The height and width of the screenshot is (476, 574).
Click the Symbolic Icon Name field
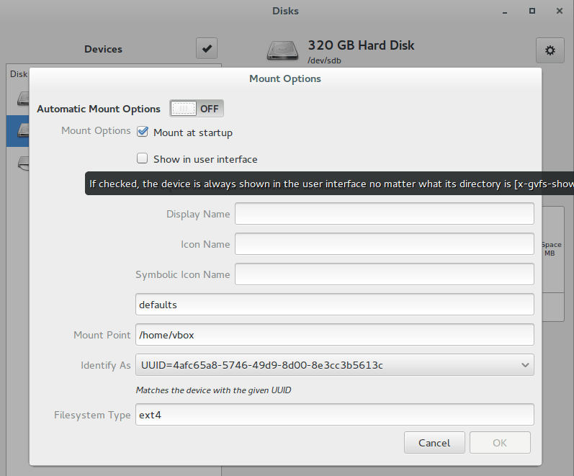tap(384, 274)
